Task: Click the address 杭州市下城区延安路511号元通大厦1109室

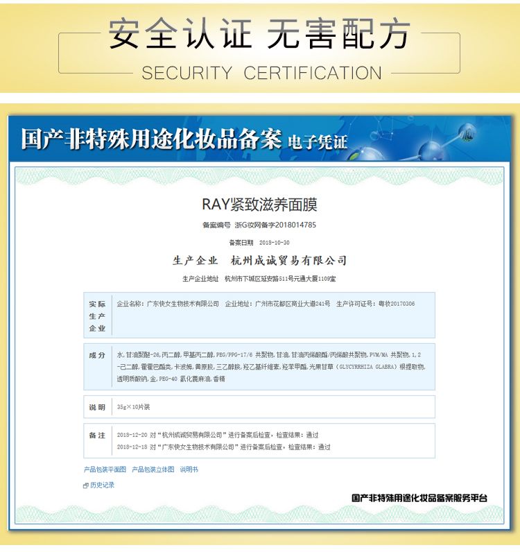Action: pos(280,279)
